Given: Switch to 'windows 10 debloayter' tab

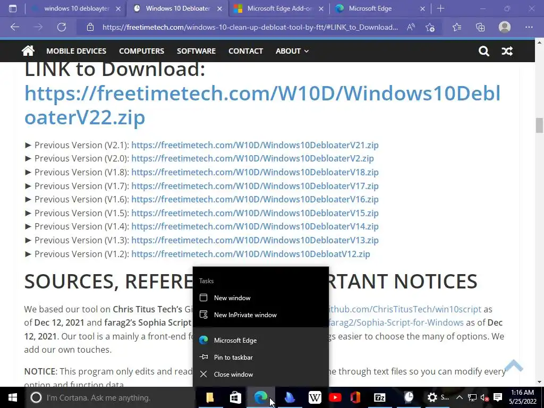Looking at the screenshot, I should (76, 8).
